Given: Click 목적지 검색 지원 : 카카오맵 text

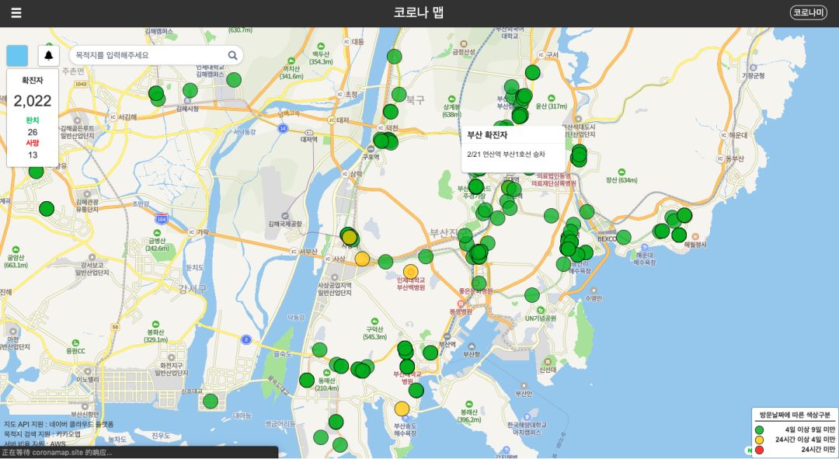Looking at the screenshot, I should pos(42,434).
